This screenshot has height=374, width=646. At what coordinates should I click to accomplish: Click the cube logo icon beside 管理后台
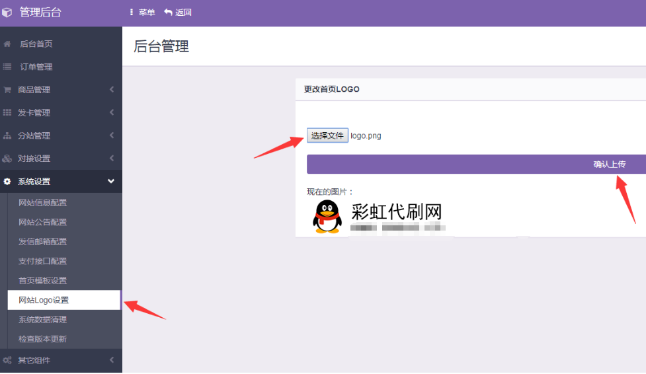coord(7,13)
